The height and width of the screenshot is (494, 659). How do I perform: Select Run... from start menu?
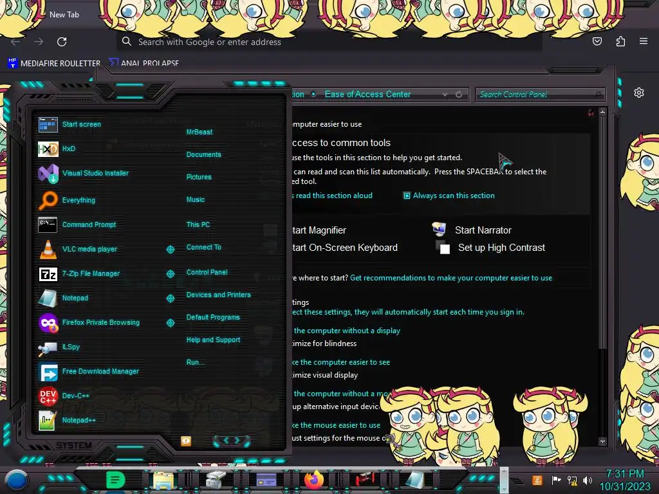coord(196,362)
